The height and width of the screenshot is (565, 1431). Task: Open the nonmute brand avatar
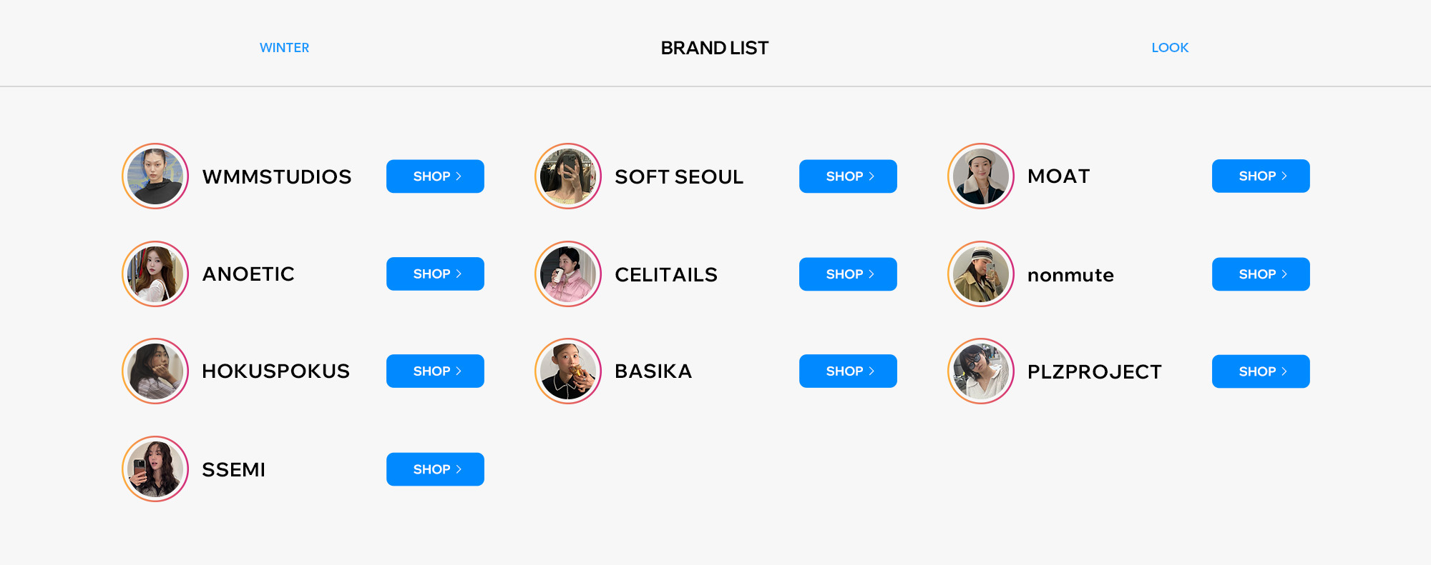[x=981, y=274]
